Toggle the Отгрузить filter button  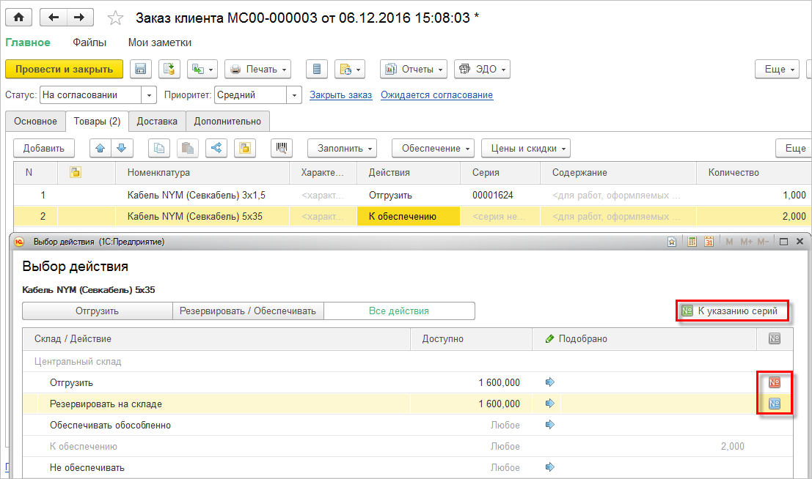tap(97, 311)
